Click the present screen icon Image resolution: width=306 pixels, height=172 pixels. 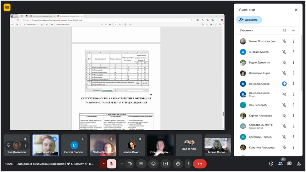coord(165,164)
